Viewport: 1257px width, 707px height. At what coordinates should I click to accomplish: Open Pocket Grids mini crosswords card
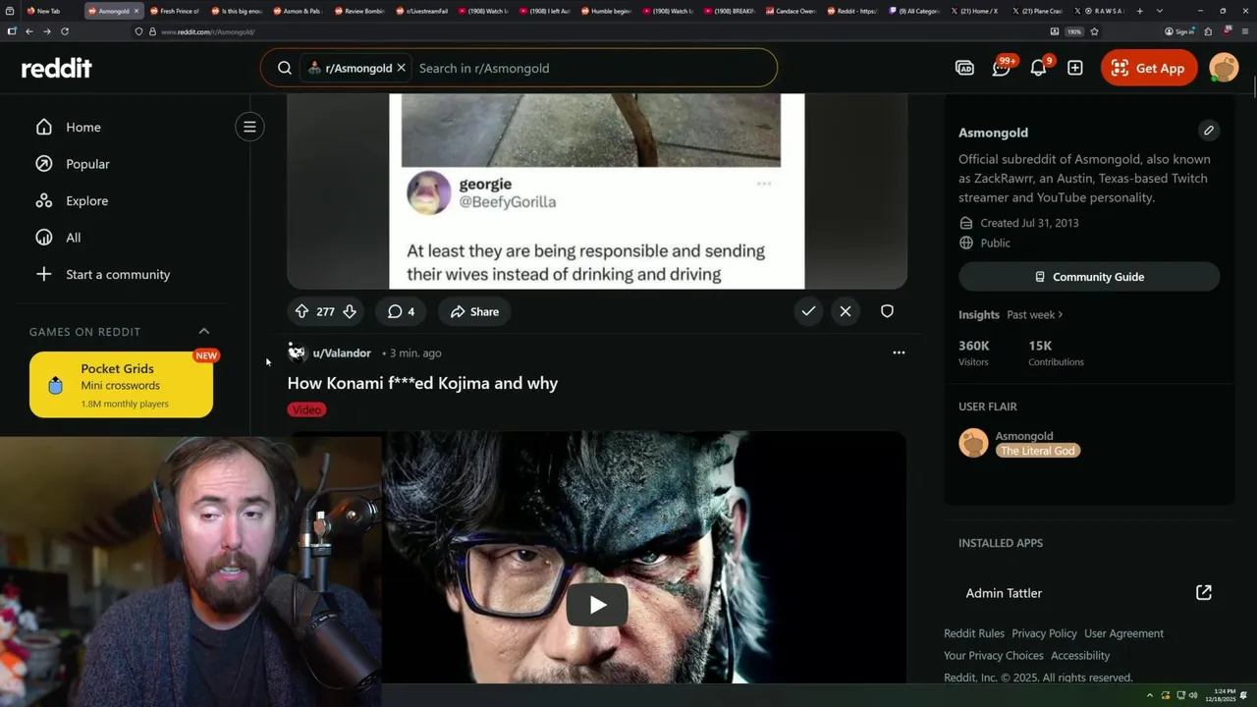pos(121,385)
